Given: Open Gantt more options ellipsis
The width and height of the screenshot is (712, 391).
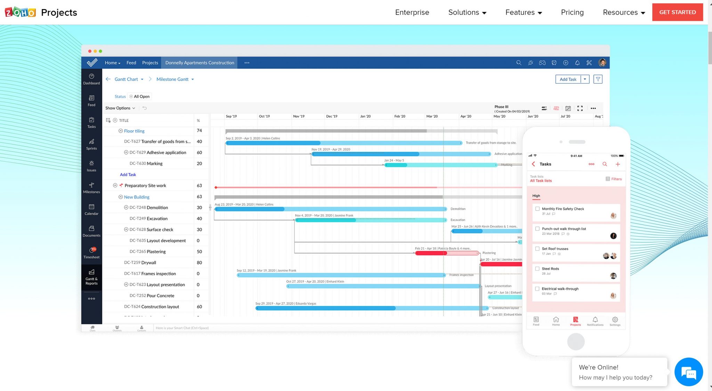Looking at the screenshot, I should 593,108.
